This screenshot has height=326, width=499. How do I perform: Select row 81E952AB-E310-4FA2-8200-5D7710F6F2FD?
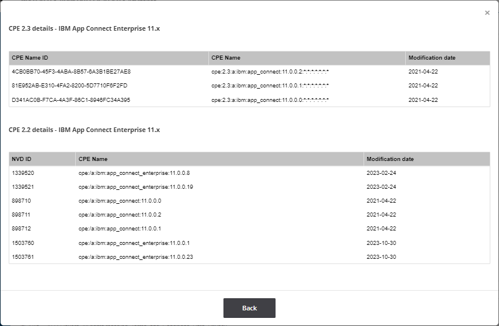[x=249, y=86]
